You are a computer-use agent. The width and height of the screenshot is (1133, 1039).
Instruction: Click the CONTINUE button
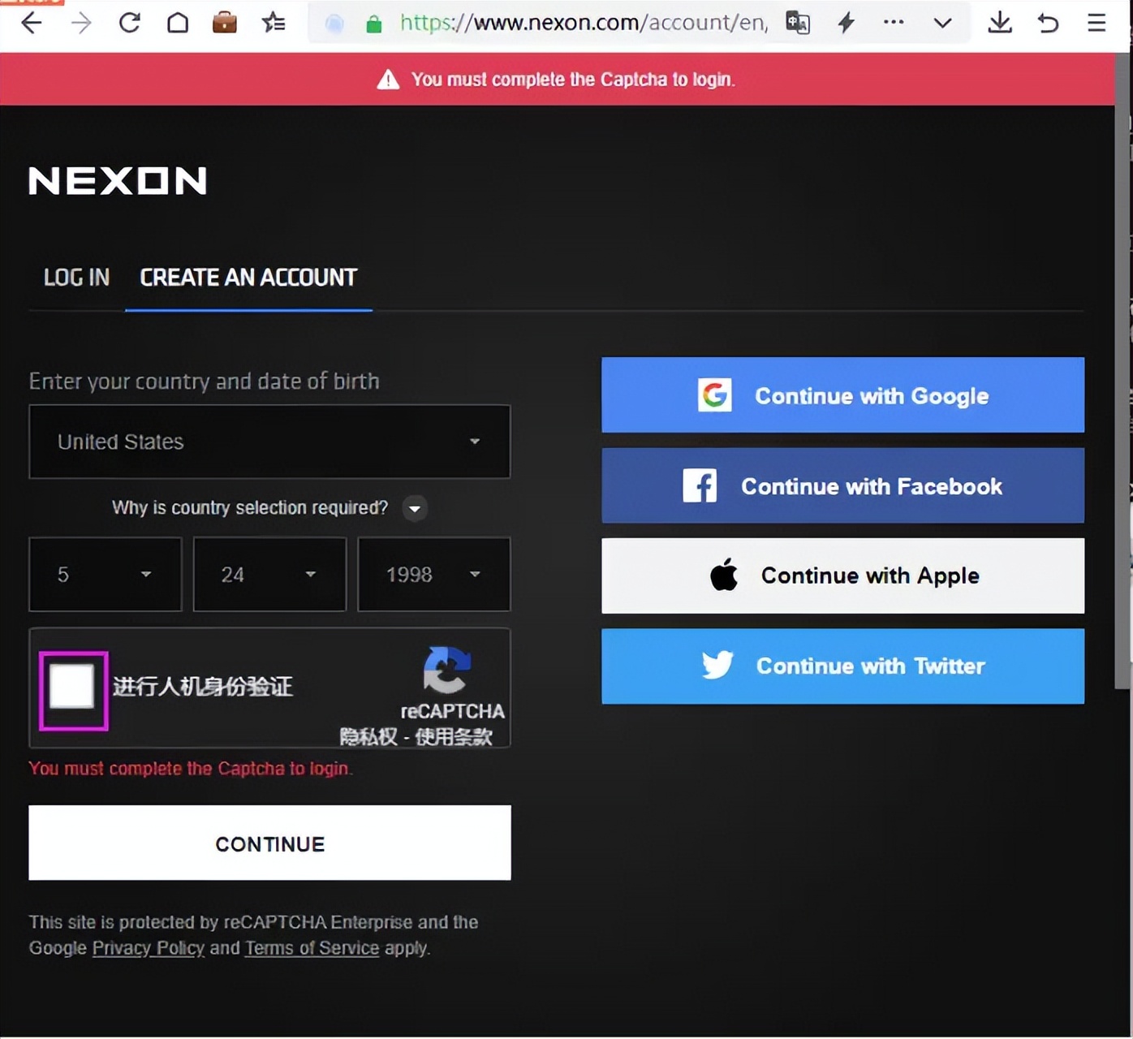click(x=269, y=843)
